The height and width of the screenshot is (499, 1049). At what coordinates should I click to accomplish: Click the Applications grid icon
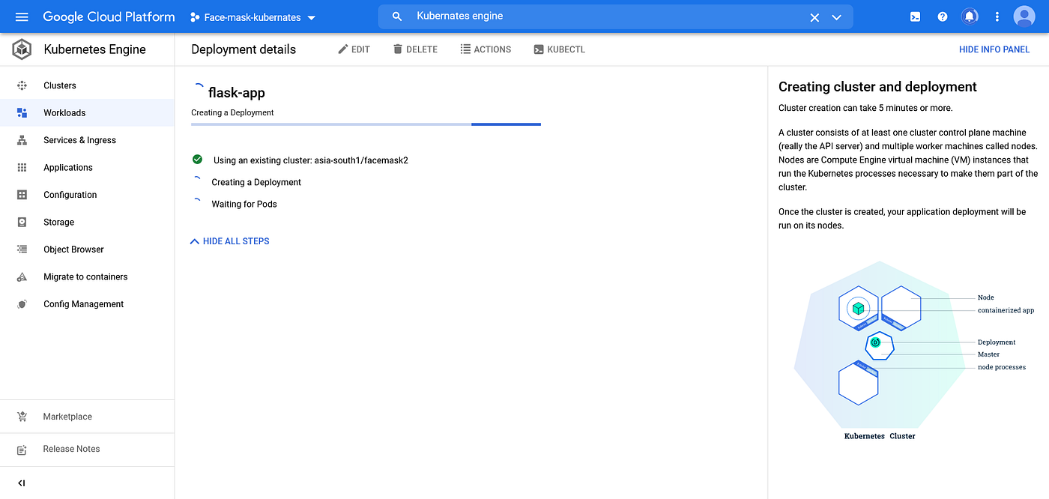[x=22, y=167]
